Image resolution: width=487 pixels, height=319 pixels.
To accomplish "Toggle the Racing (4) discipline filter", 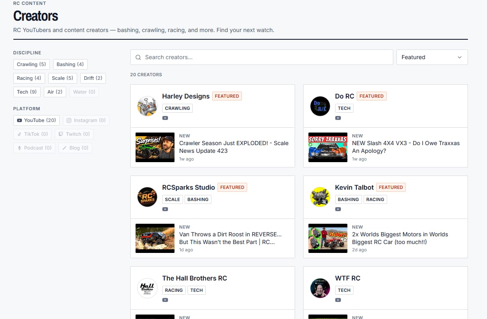I will 29,78.
